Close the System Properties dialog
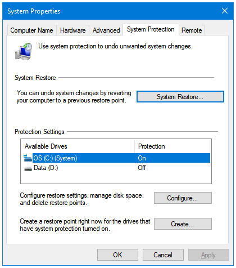 [225, 11]
